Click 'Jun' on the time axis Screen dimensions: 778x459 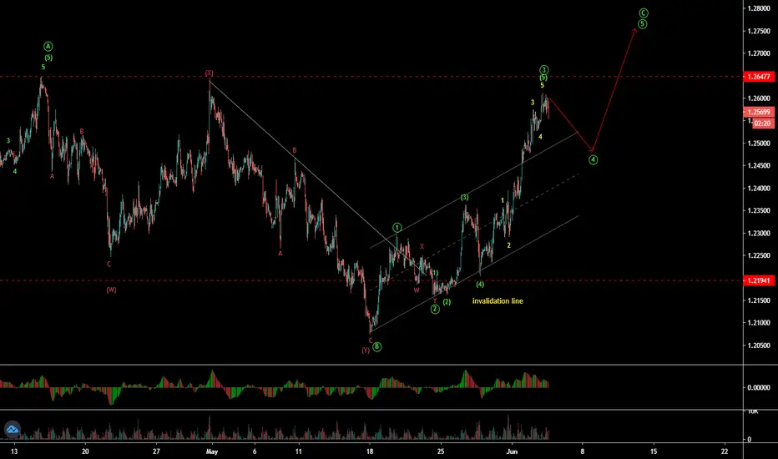point(512,451)
